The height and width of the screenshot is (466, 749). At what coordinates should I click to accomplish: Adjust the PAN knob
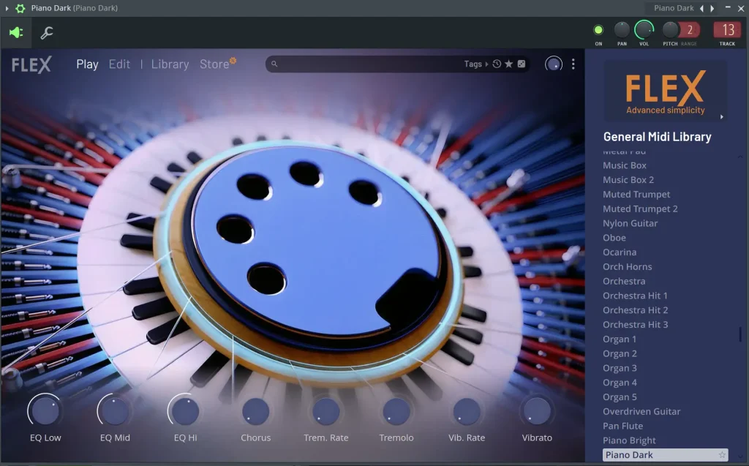[x=622, y=30]
